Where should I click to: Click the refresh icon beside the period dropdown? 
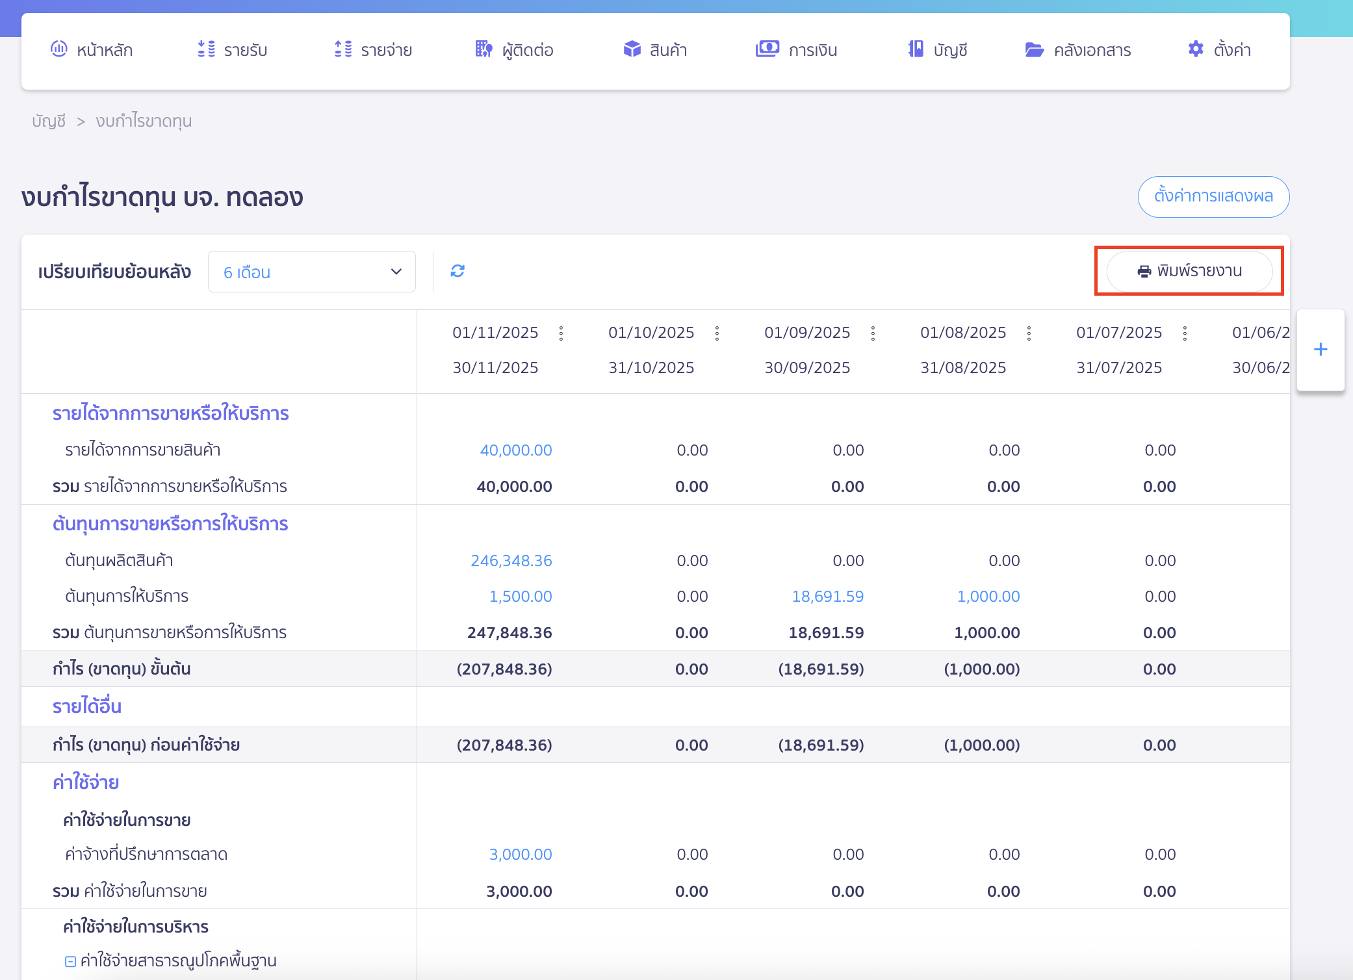[457, 271]
